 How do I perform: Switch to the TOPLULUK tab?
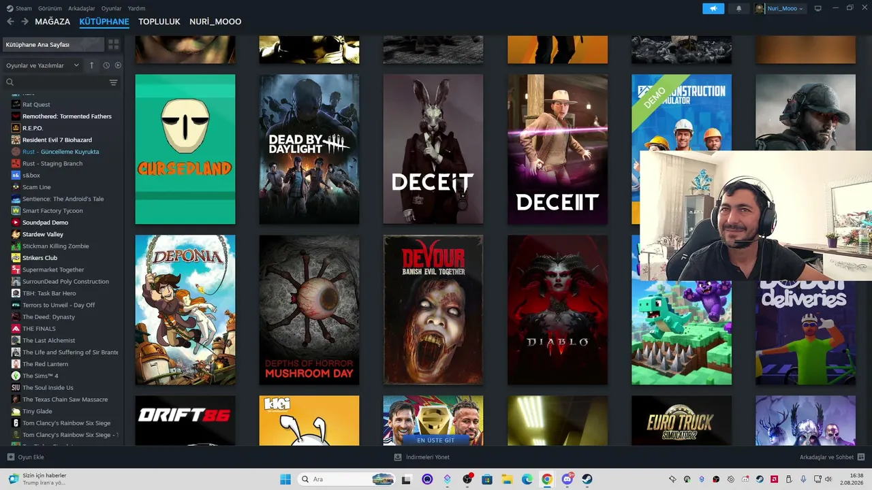[159, 22]
